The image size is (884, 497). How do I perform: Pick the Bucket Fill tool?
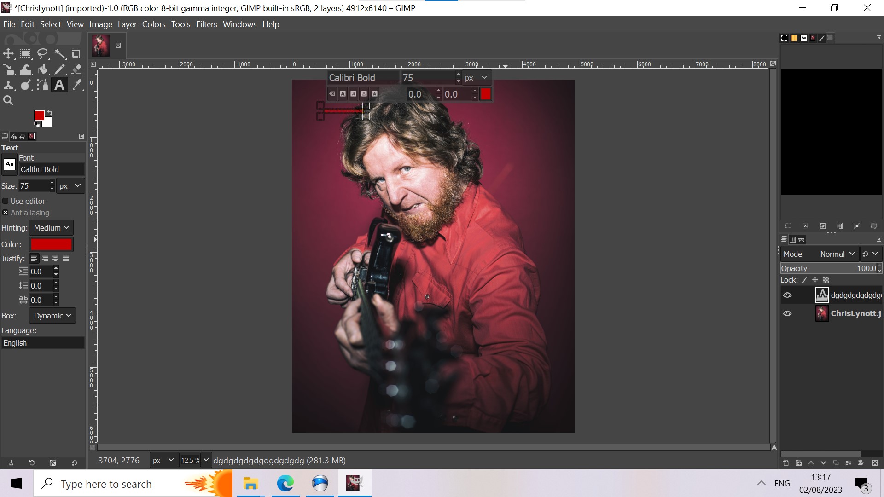click(x=42, y=69)
